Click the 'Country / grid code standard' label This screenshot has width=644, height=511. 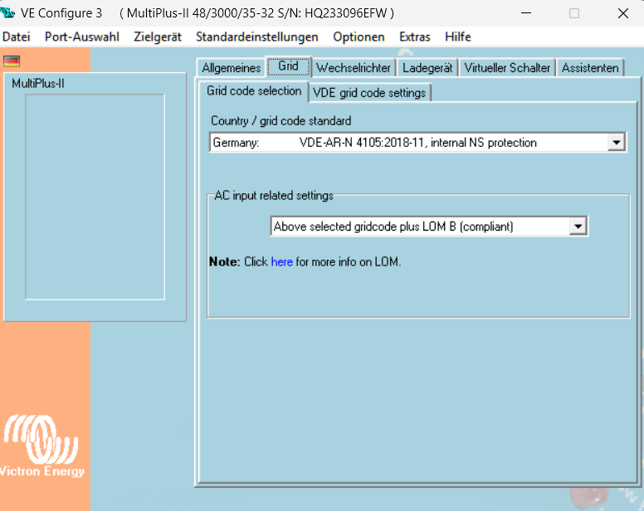point(281,120)
